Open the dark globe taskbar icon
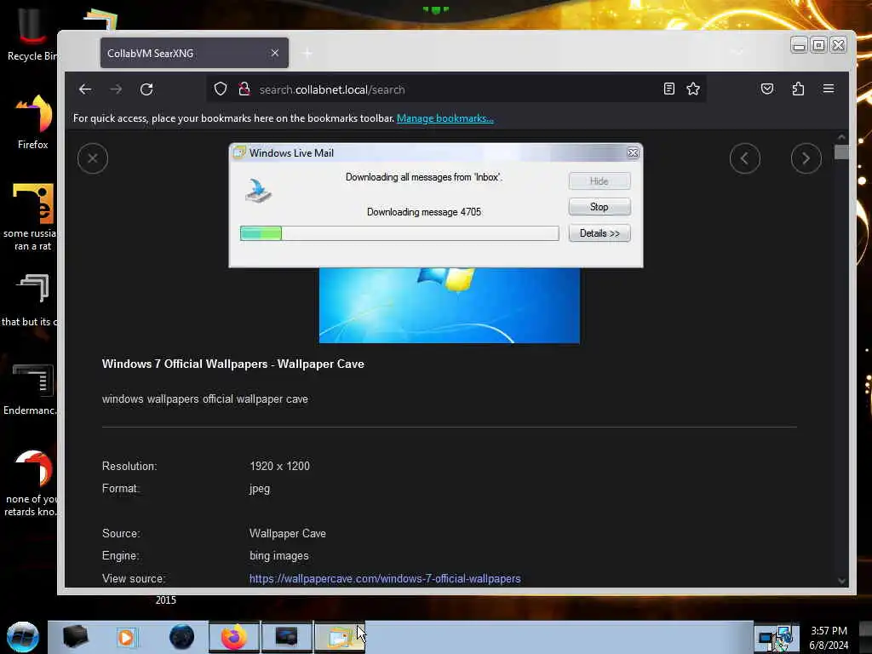 [182, 637]
